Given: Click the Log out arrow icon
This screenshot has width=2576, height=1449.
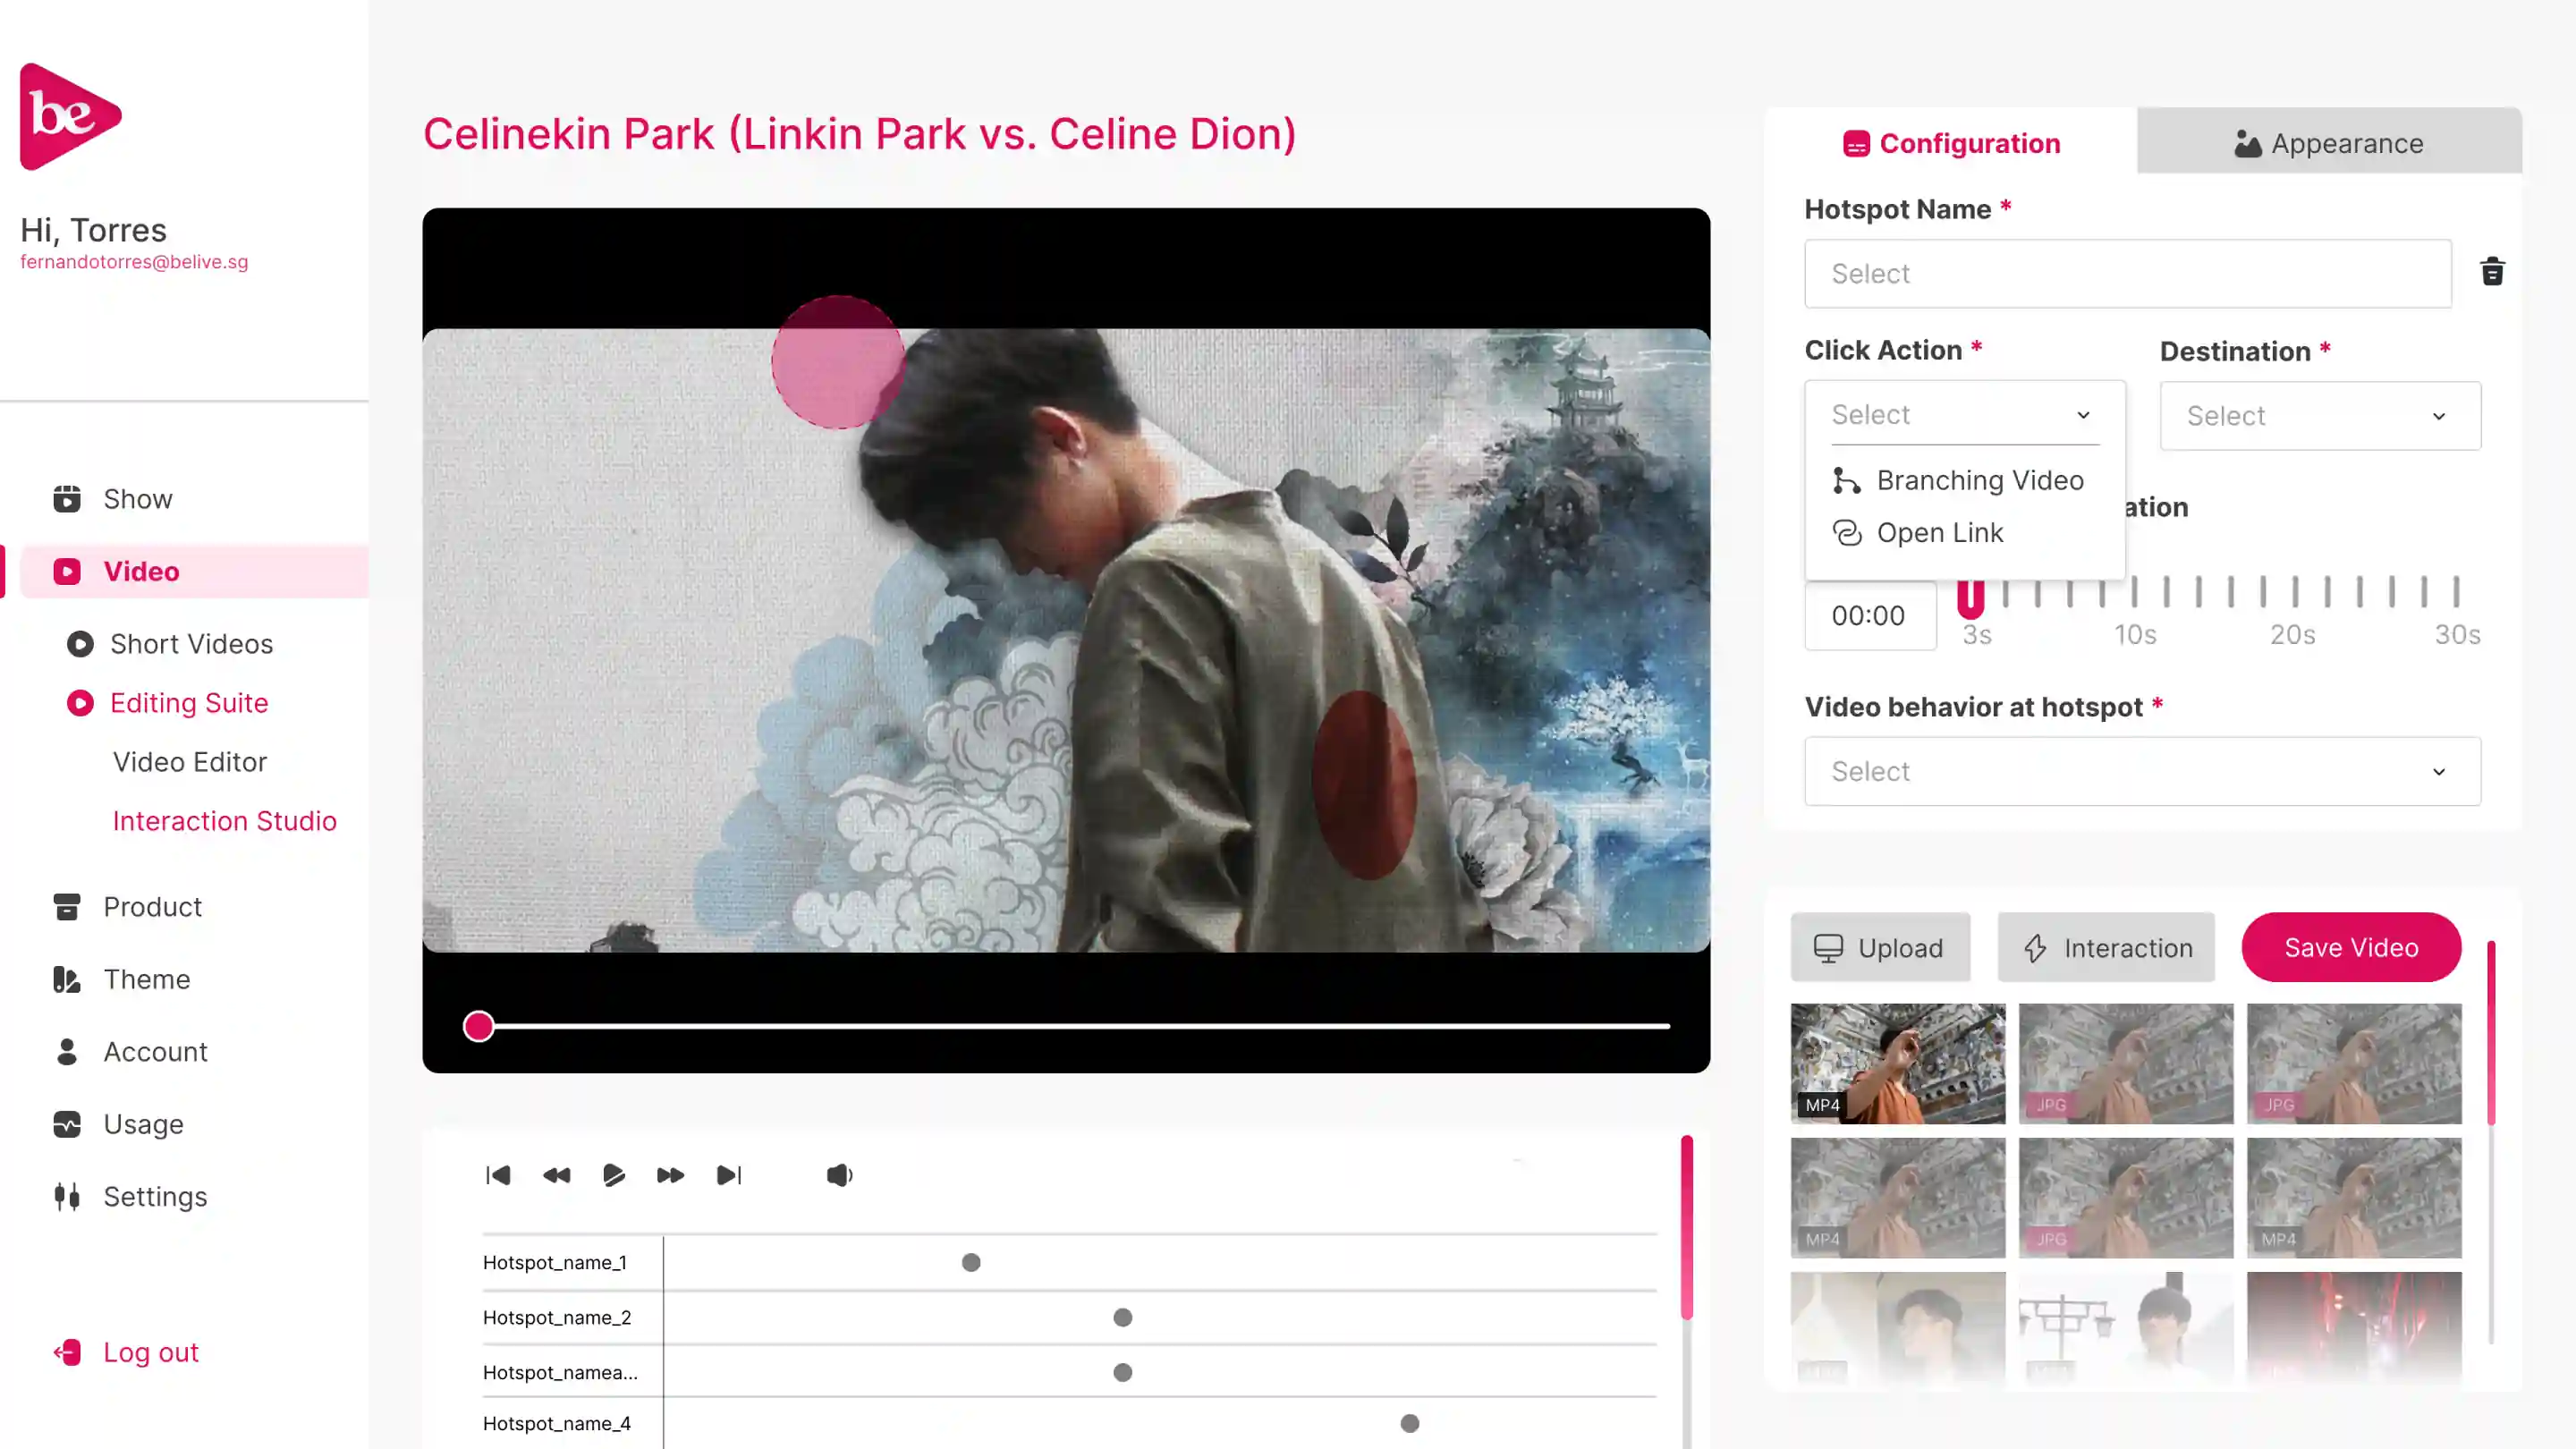Looking at the screenshot, I should coord(67,1352).
